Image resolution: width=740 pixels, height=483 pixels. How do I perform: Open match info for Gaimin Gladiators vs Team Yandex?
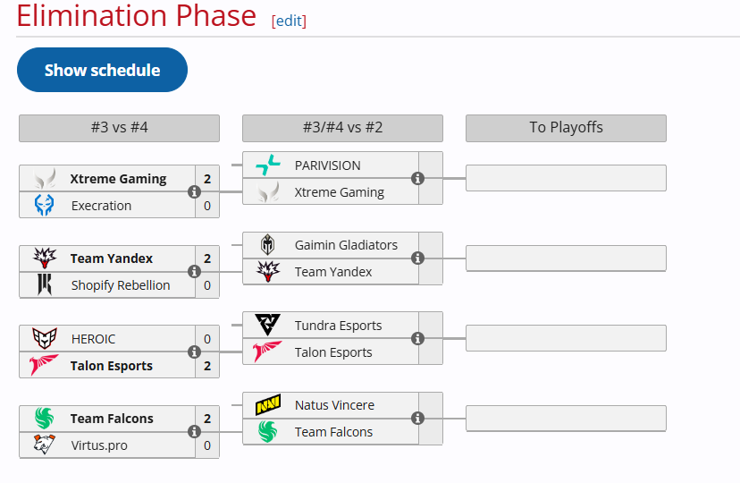[x=417, y=258]
